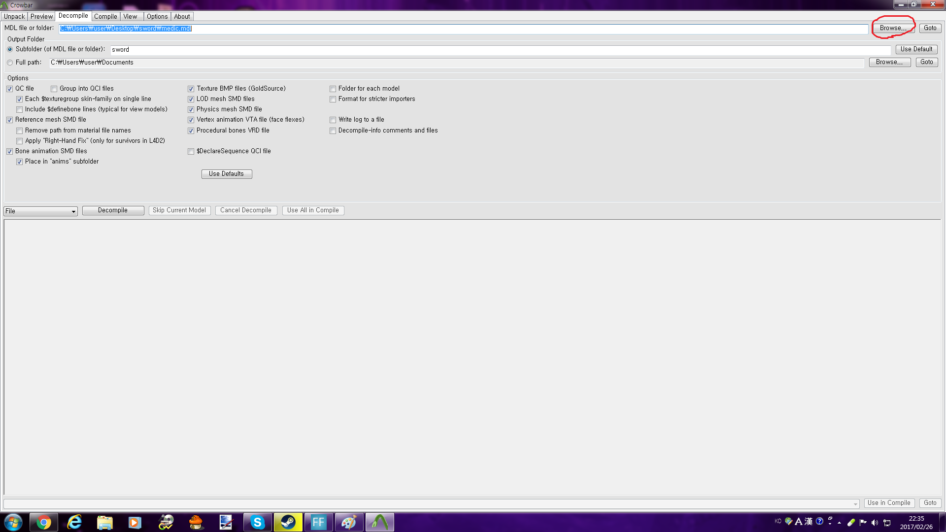Viewport: 946px width, 532px height.
Task: Open the bottom output file dropdown arrow
Action: click(x=855, y=503)
